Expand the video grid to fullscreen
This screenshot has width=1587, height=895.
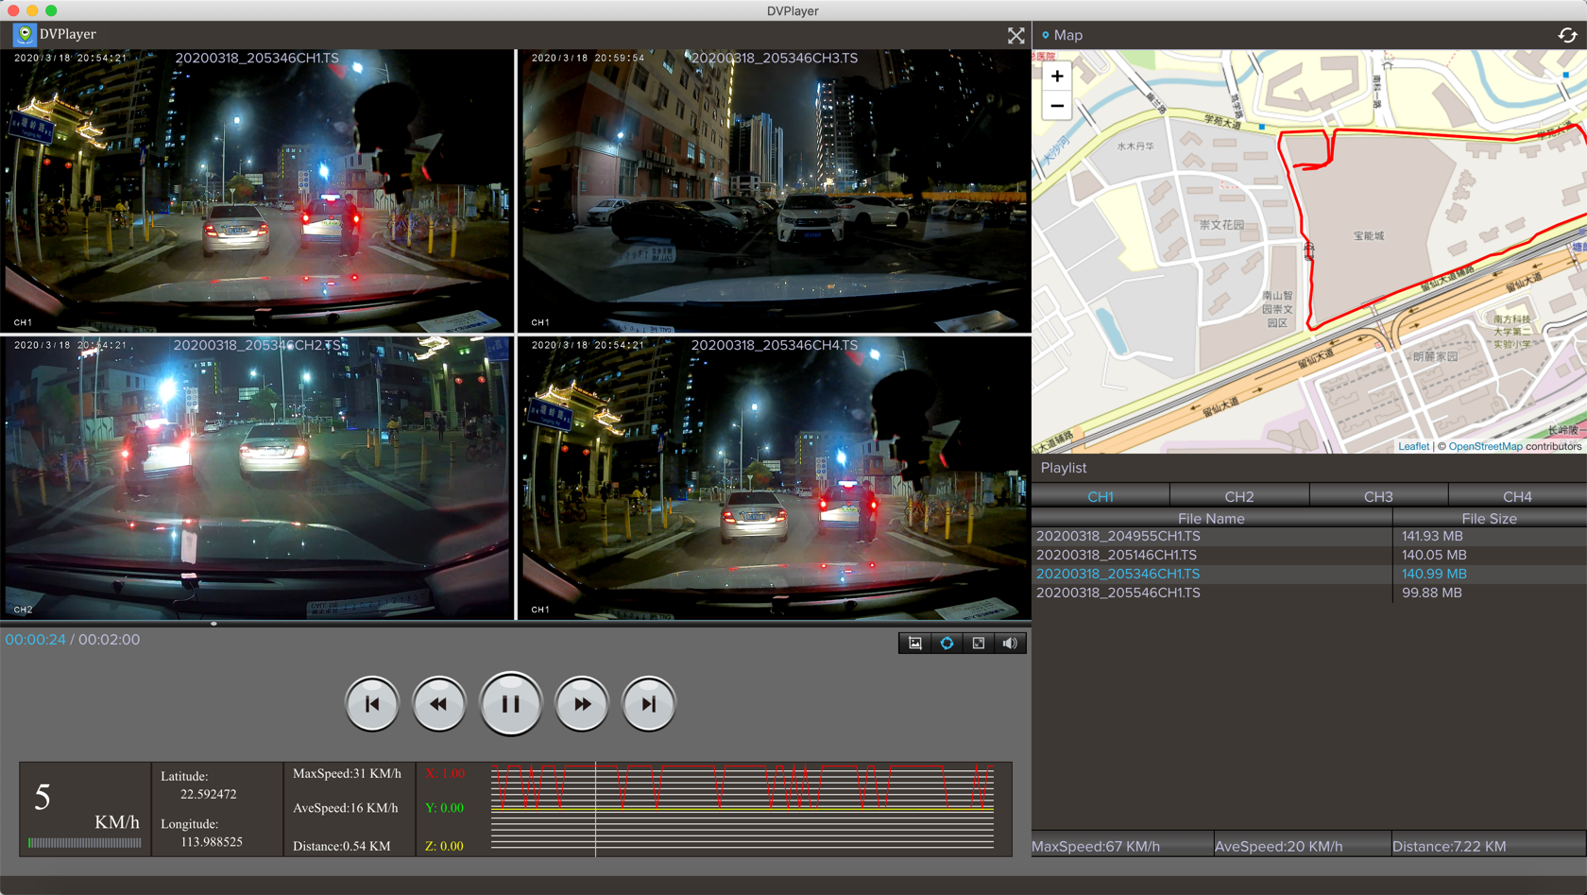[1015, 35]
